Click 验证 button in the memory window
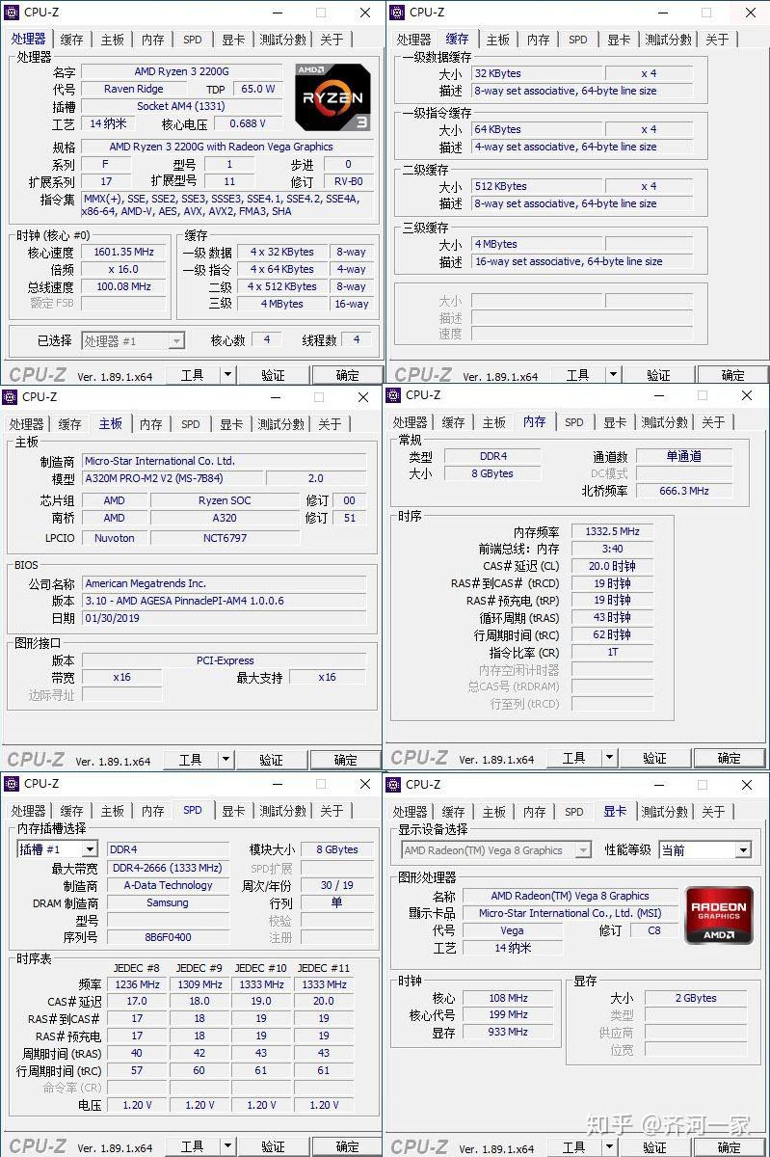 pos(654,758)
